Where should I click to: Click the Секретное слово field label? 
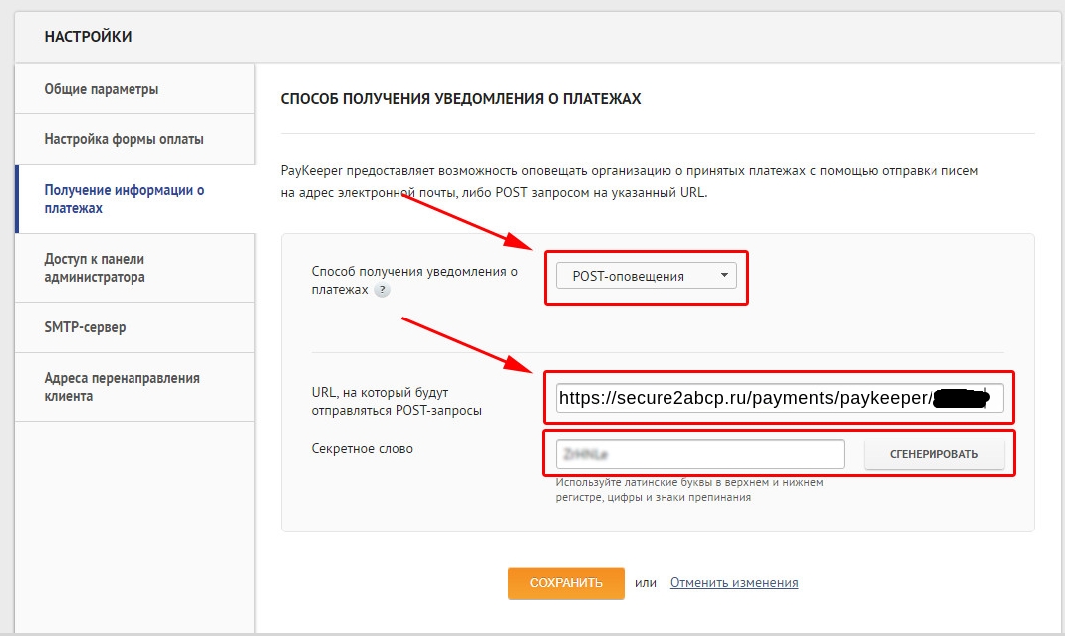pos(362,449)
